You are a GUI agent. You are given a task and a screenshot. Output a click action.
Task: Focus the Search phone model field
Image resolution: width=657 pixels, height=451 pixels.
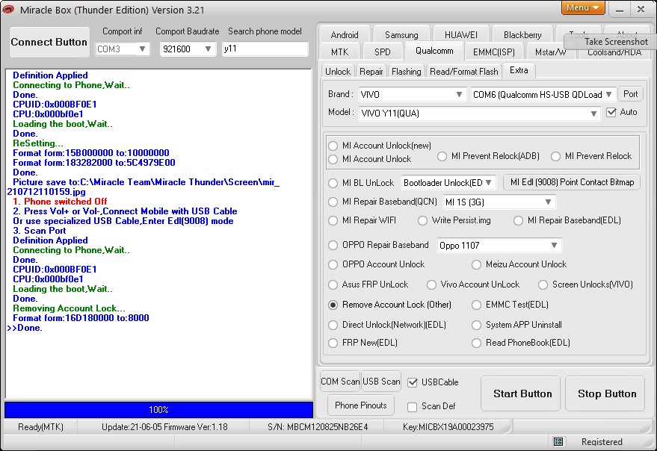pyautogui.click(x=265, y=49)
